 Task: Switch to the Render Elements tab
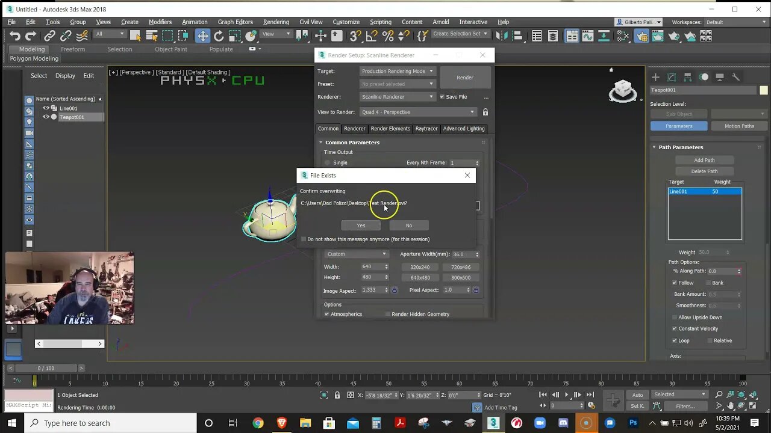click(x=390, y=129)
